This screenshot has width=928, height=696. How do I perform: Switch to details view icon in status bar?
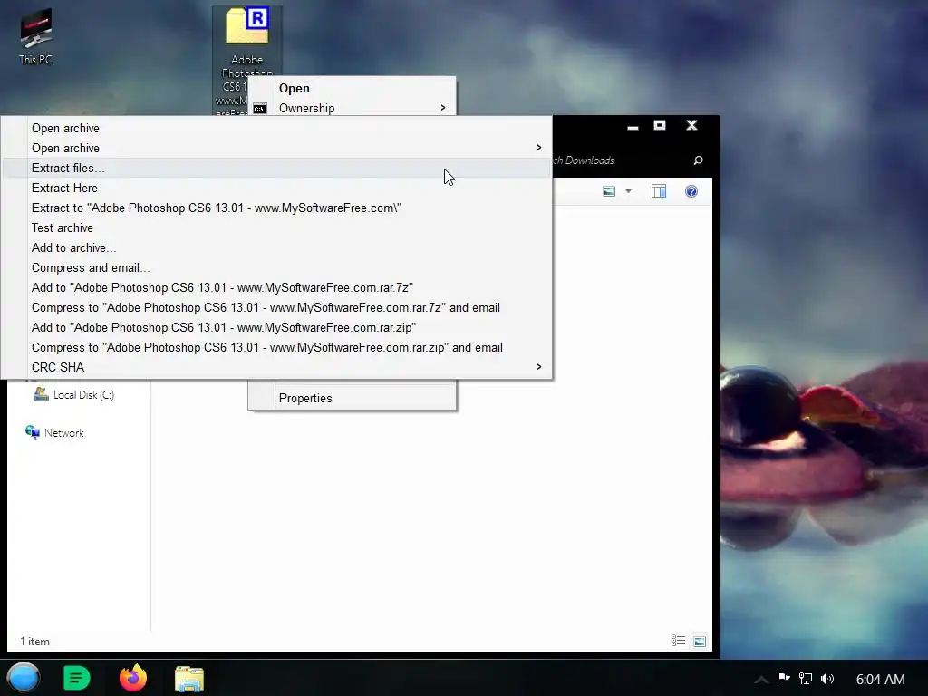[678, 641]
